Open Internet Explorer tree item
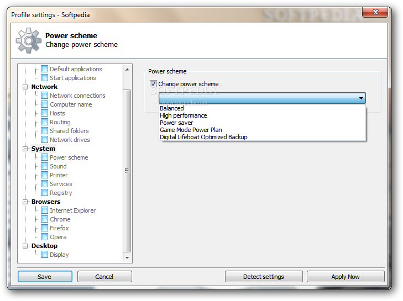This screenshot has width=403, height=301. 73,210
